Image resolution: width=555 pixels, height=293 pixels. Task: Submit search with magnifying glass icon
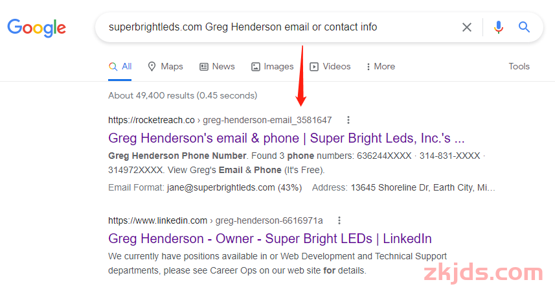click(x=524, y=27)
